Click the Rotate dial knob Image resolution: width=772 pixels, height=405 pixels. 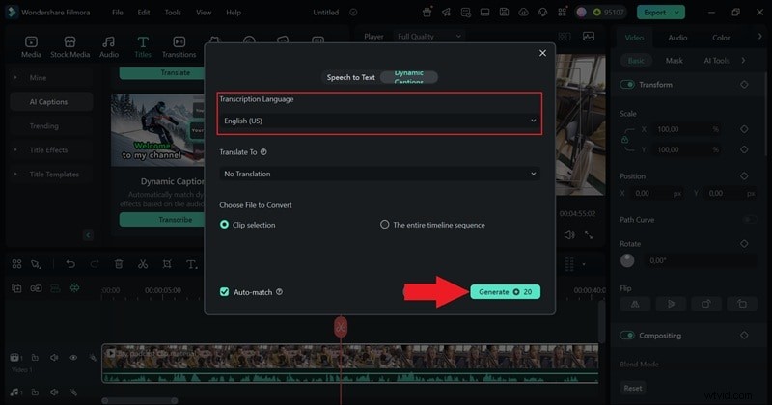coord(627,260)
